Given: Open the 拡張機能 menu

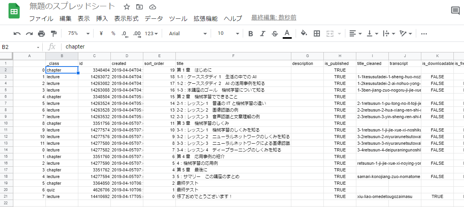Looking at the screenshot, I should pyautogui.click(x=205, y=18).
